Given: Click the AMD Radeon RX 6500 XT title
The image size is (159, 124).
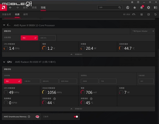Looking at the screenshot, I should [35, 62].
